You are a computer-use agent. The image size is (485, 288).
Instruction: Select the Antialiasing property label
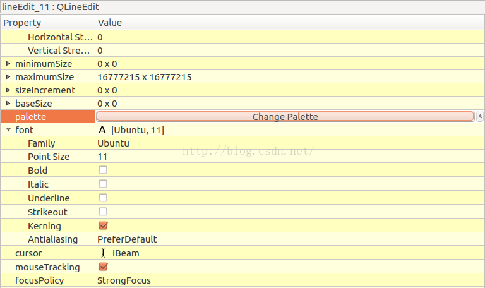point(52,239)
